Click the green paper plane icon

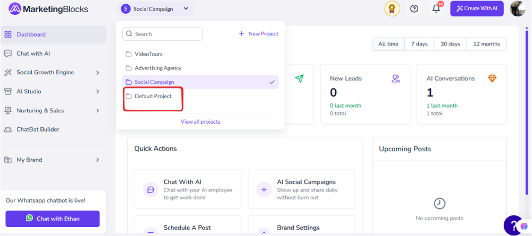pos(299,79)
